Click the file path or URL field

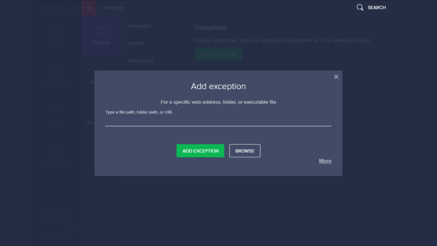pos(218,121)
